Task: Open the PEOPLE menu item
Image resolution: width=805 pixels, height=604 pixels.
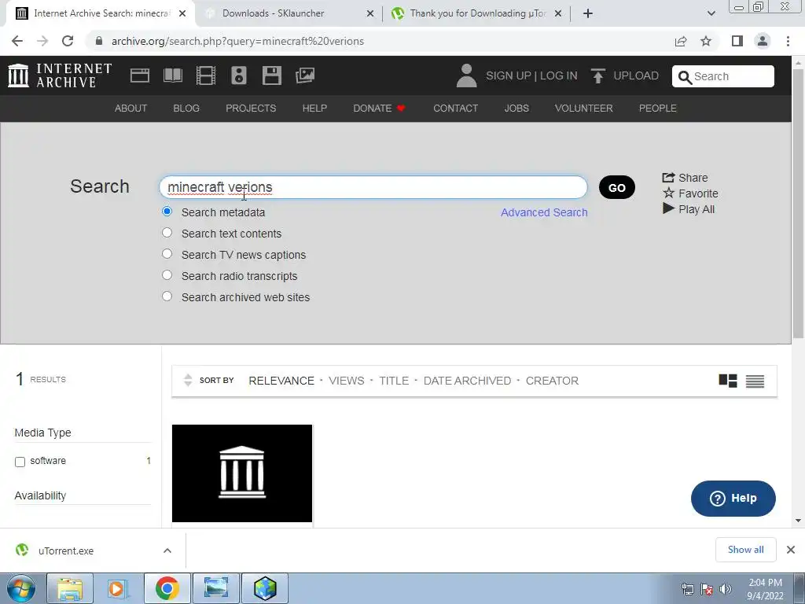Action: click(658, 109)
